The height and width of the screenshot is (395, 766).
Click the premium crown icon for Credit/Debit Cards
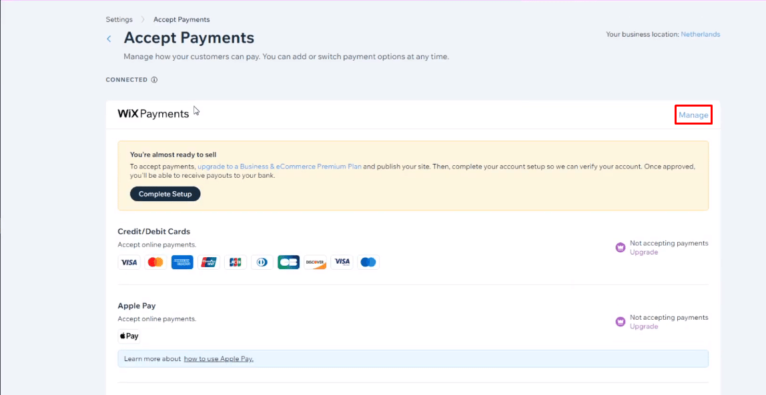[x=621, y=248]
